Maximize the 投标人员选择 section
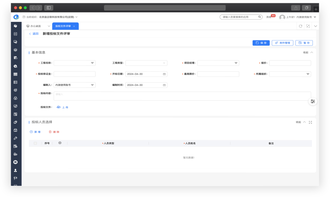This screenshot has height=197, width=330. tap(310, 122)
